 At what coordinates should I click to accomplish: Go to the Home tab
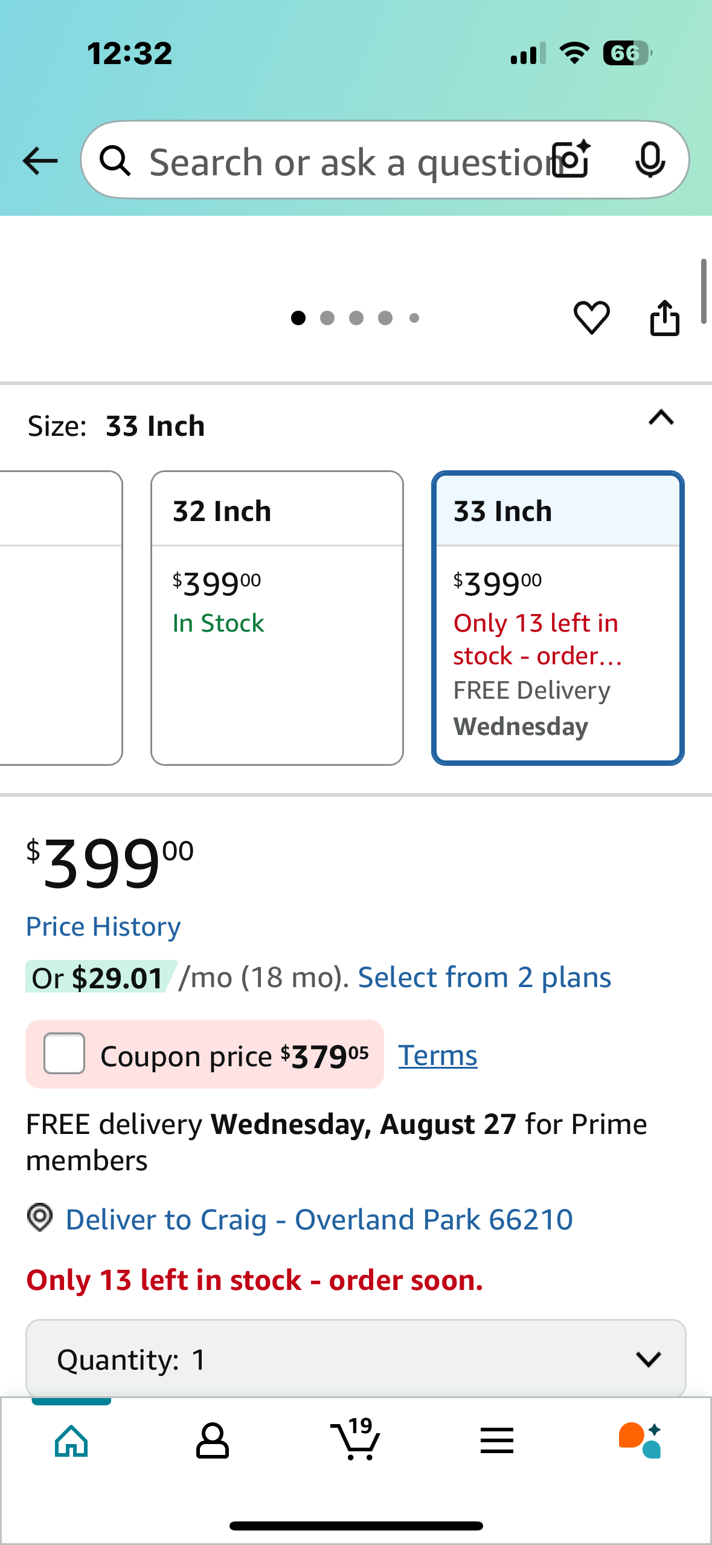click(71, 1440)
